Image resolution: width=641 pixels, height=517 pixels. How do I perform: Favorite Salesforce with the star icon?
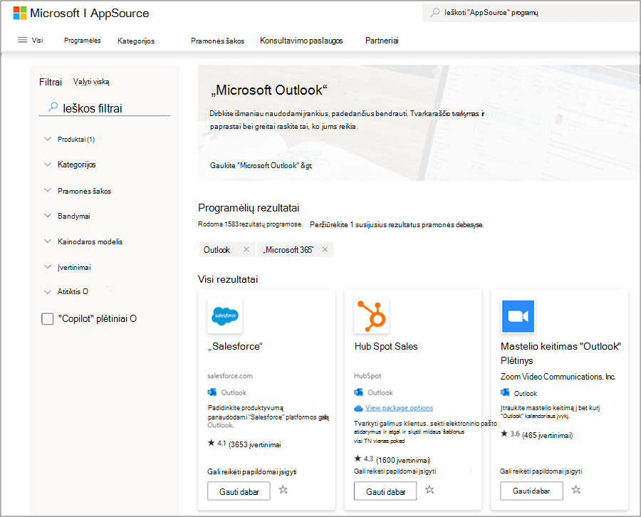[x=283, y=490]
